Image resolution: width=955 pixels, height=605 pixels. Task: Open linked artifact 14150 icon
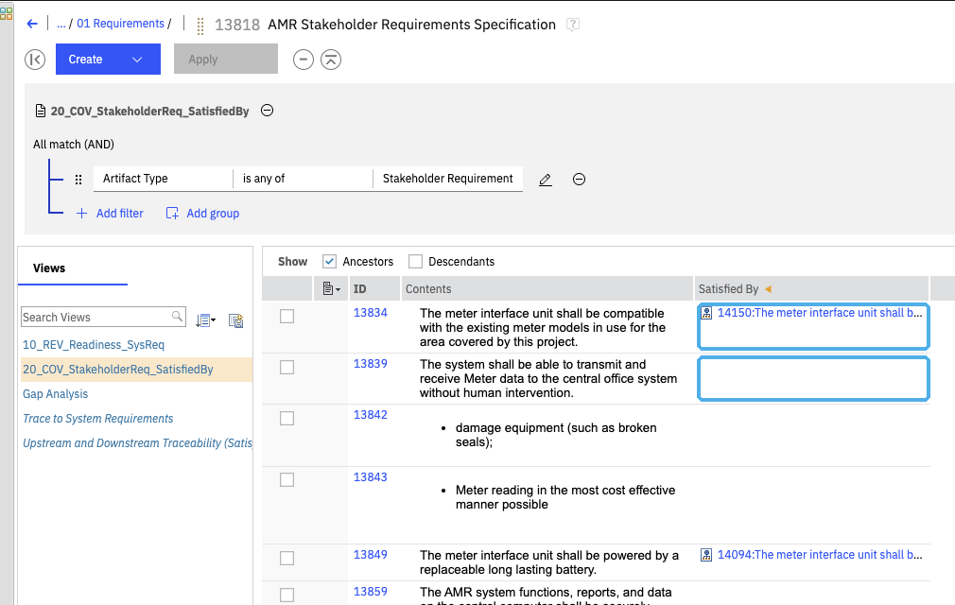(706, 313)
